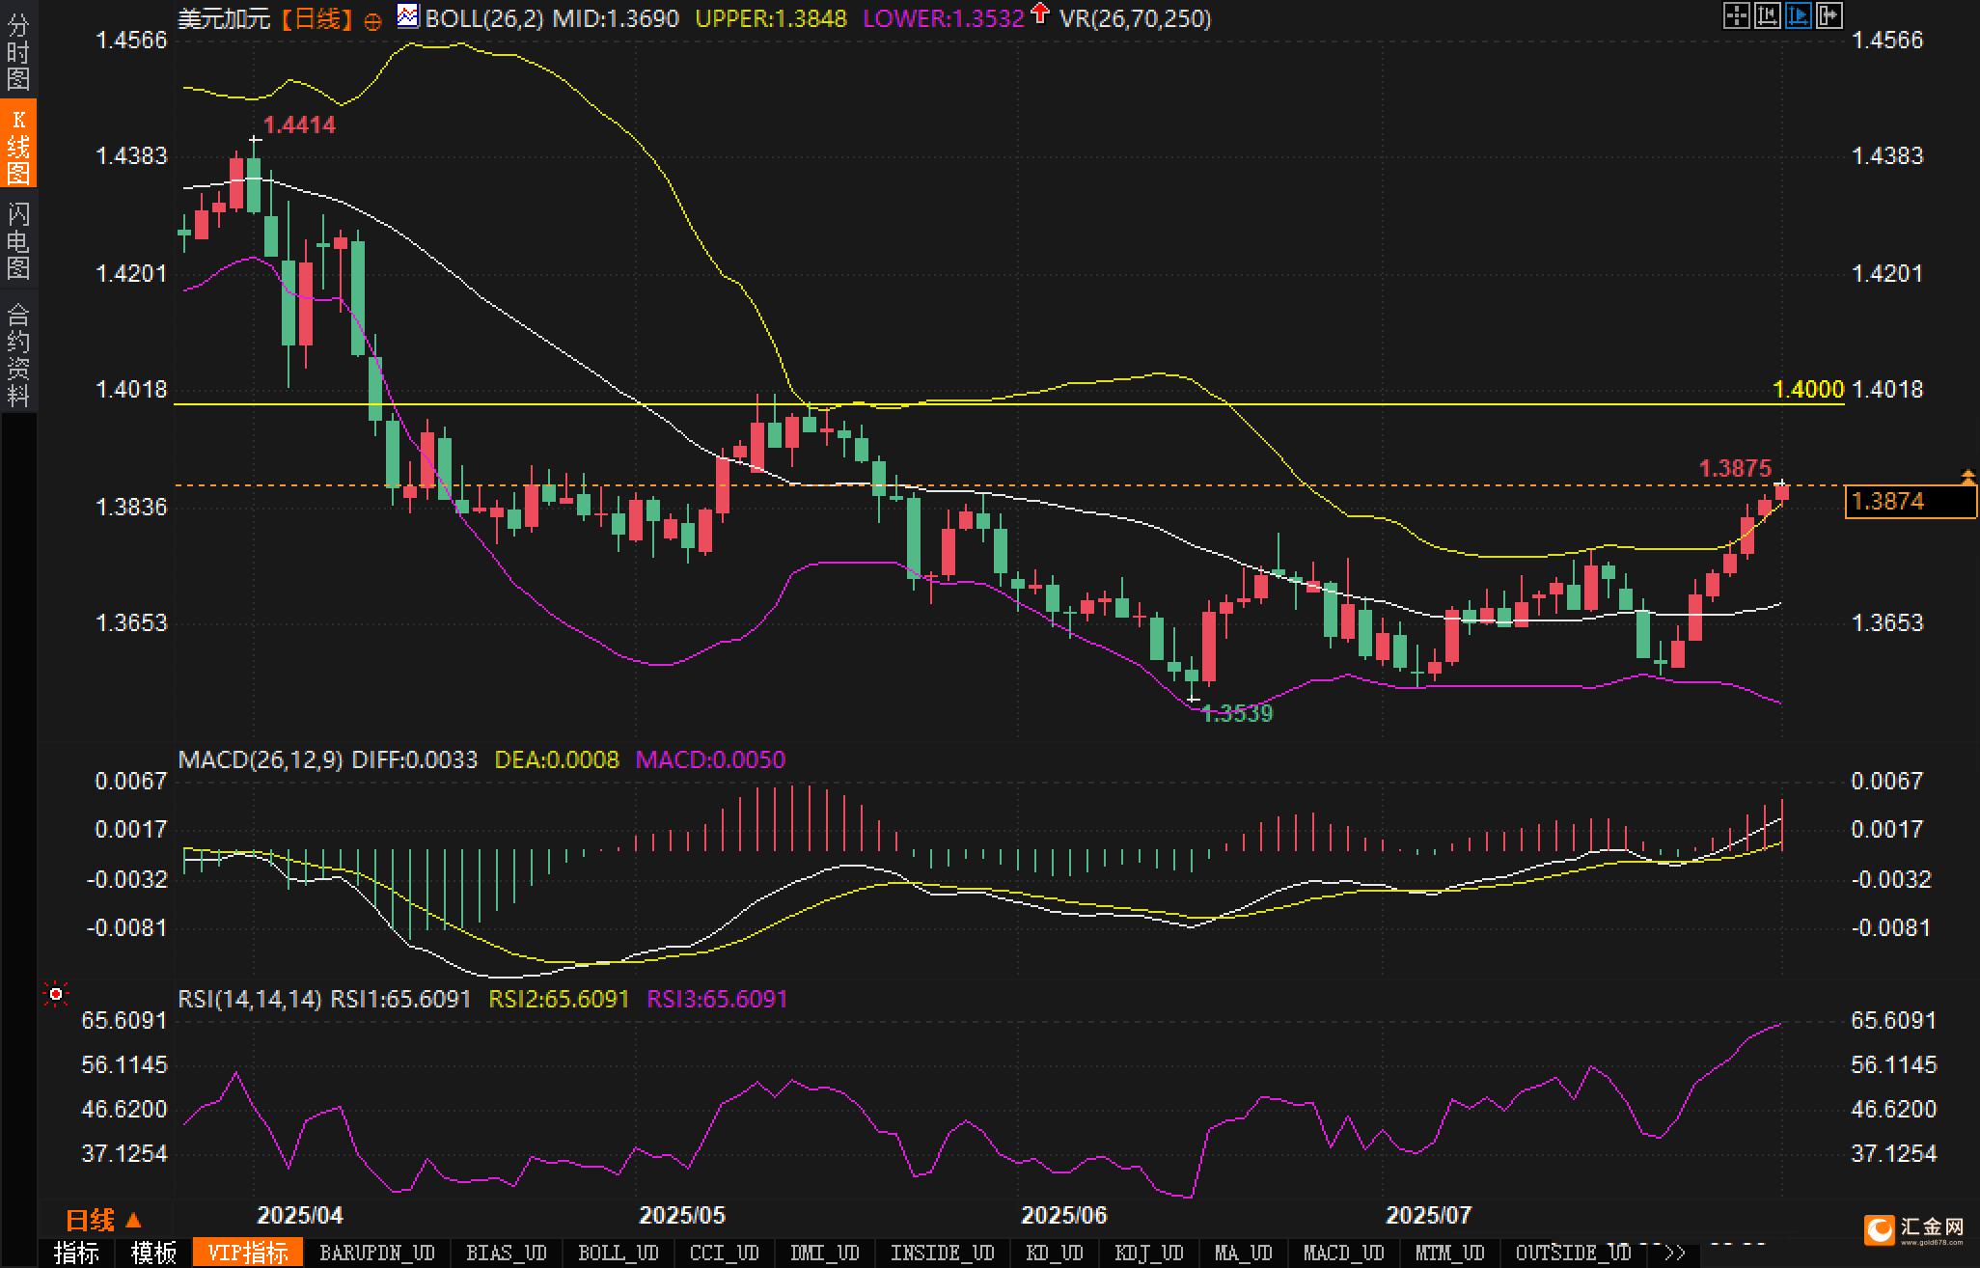This screenshot has width=1980, height=1268.
Task: Select K线图 view in sidebar
Action: [18, 144]
